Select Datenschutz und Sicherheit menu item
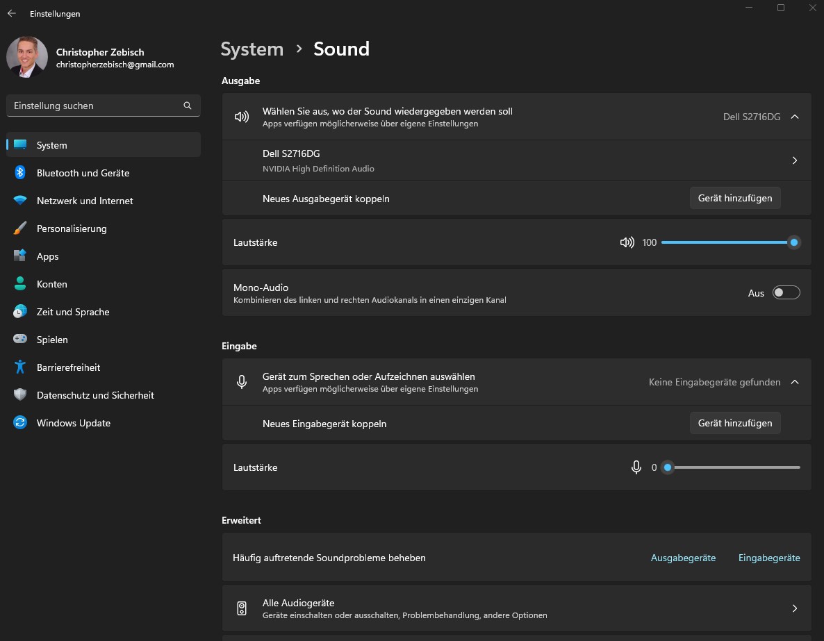This screenshot has width=824, height=641. click(95, 395)
